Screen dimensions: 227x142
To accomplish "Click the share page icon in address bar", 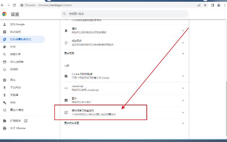I will point(199,5).
